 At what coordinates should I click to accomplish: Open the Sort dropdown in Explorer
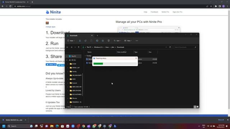coord(117,40)
